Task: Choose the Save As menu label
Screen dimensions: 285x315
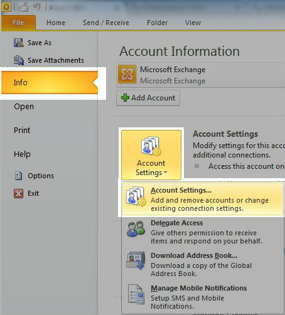Action: [40, 43]
